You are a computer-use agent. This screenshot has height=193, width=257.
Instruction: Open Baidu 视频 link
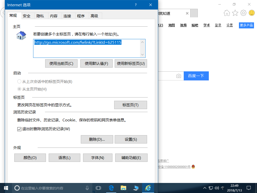pyautogui.click(x=183, y=25)
